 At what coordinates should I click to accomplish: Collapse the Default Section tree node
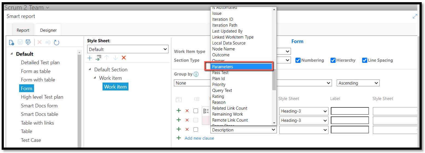coord(90,70)
